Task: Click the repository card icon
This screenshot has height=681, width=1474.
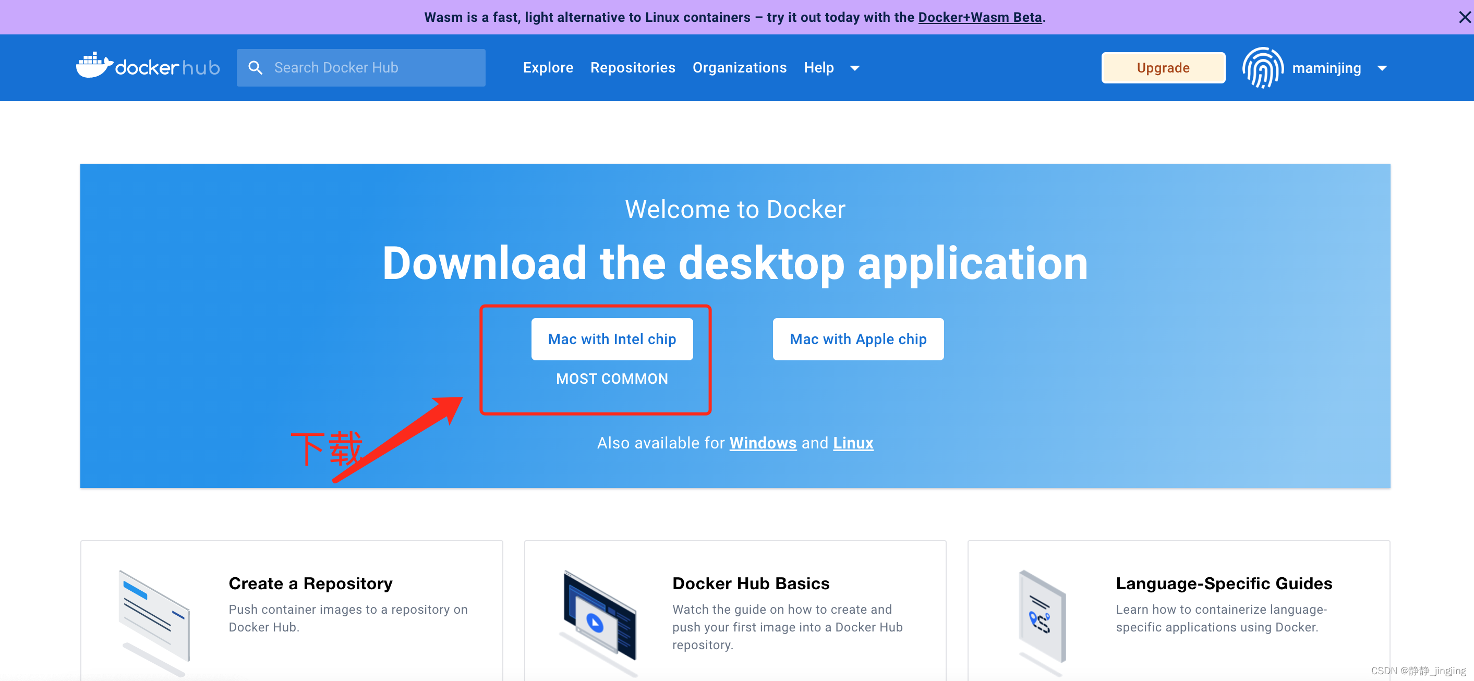Action: click(x=153, y=616)
